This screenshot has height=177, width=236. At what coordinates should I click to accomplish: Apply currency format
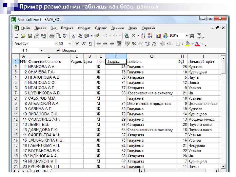[127, 44]
